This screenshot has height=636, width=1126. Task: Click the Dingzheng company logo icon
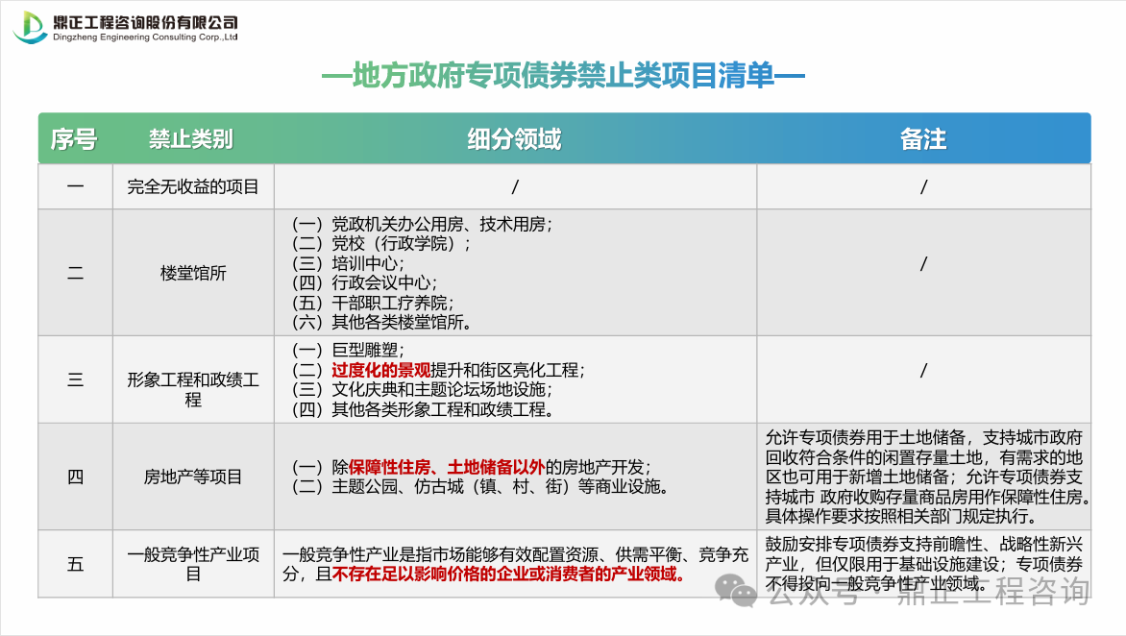point(29,27)
